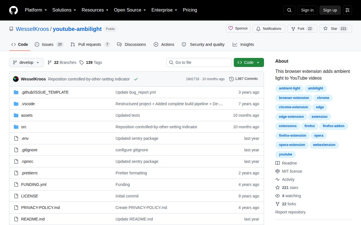Open the .github/ISSUE_TEMPLATE folder
This screenshot has height=225, width=361.
point(45,92)
